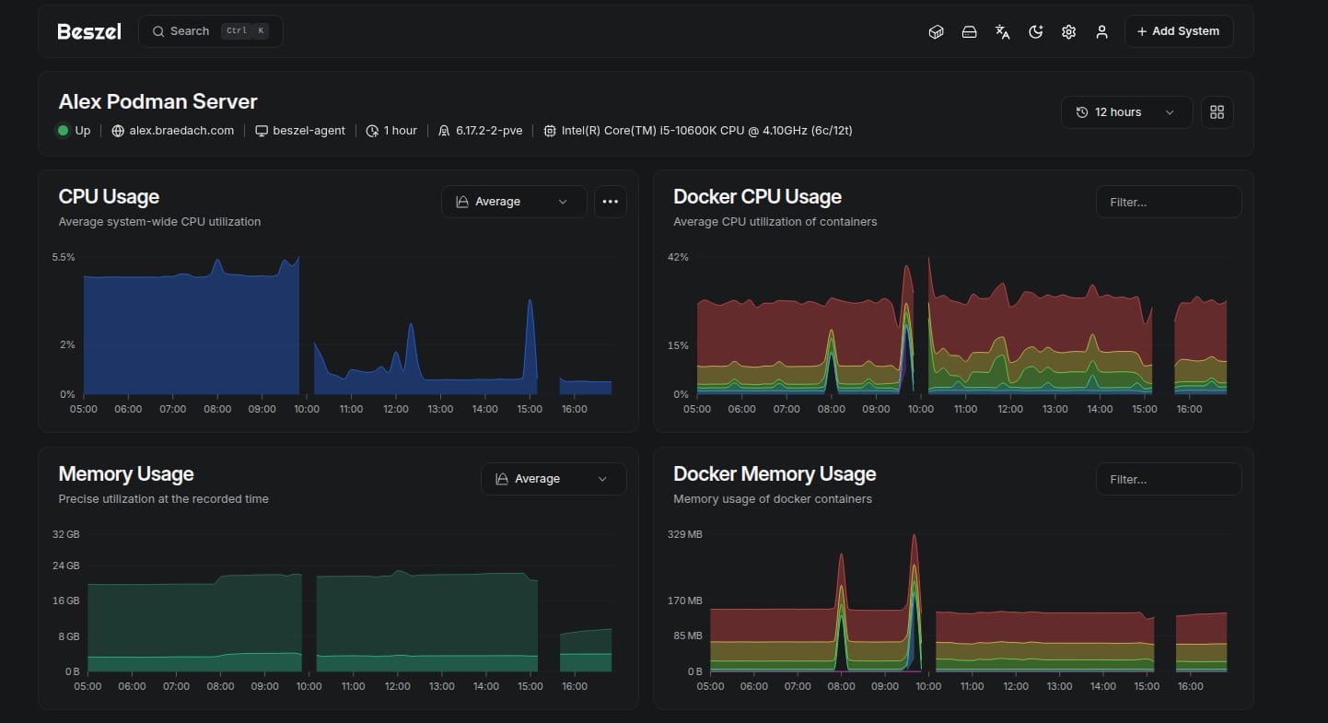Click the systems server drive icon
The image size is (1328, 723).
[x=969, y=31]
